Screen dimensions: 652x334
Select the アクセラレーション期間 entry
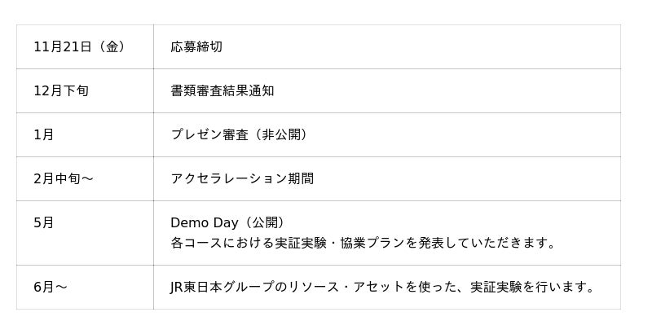tap(242, 178)
